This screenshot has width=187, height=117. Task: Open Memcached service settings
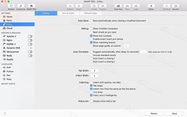click(13, 52)
